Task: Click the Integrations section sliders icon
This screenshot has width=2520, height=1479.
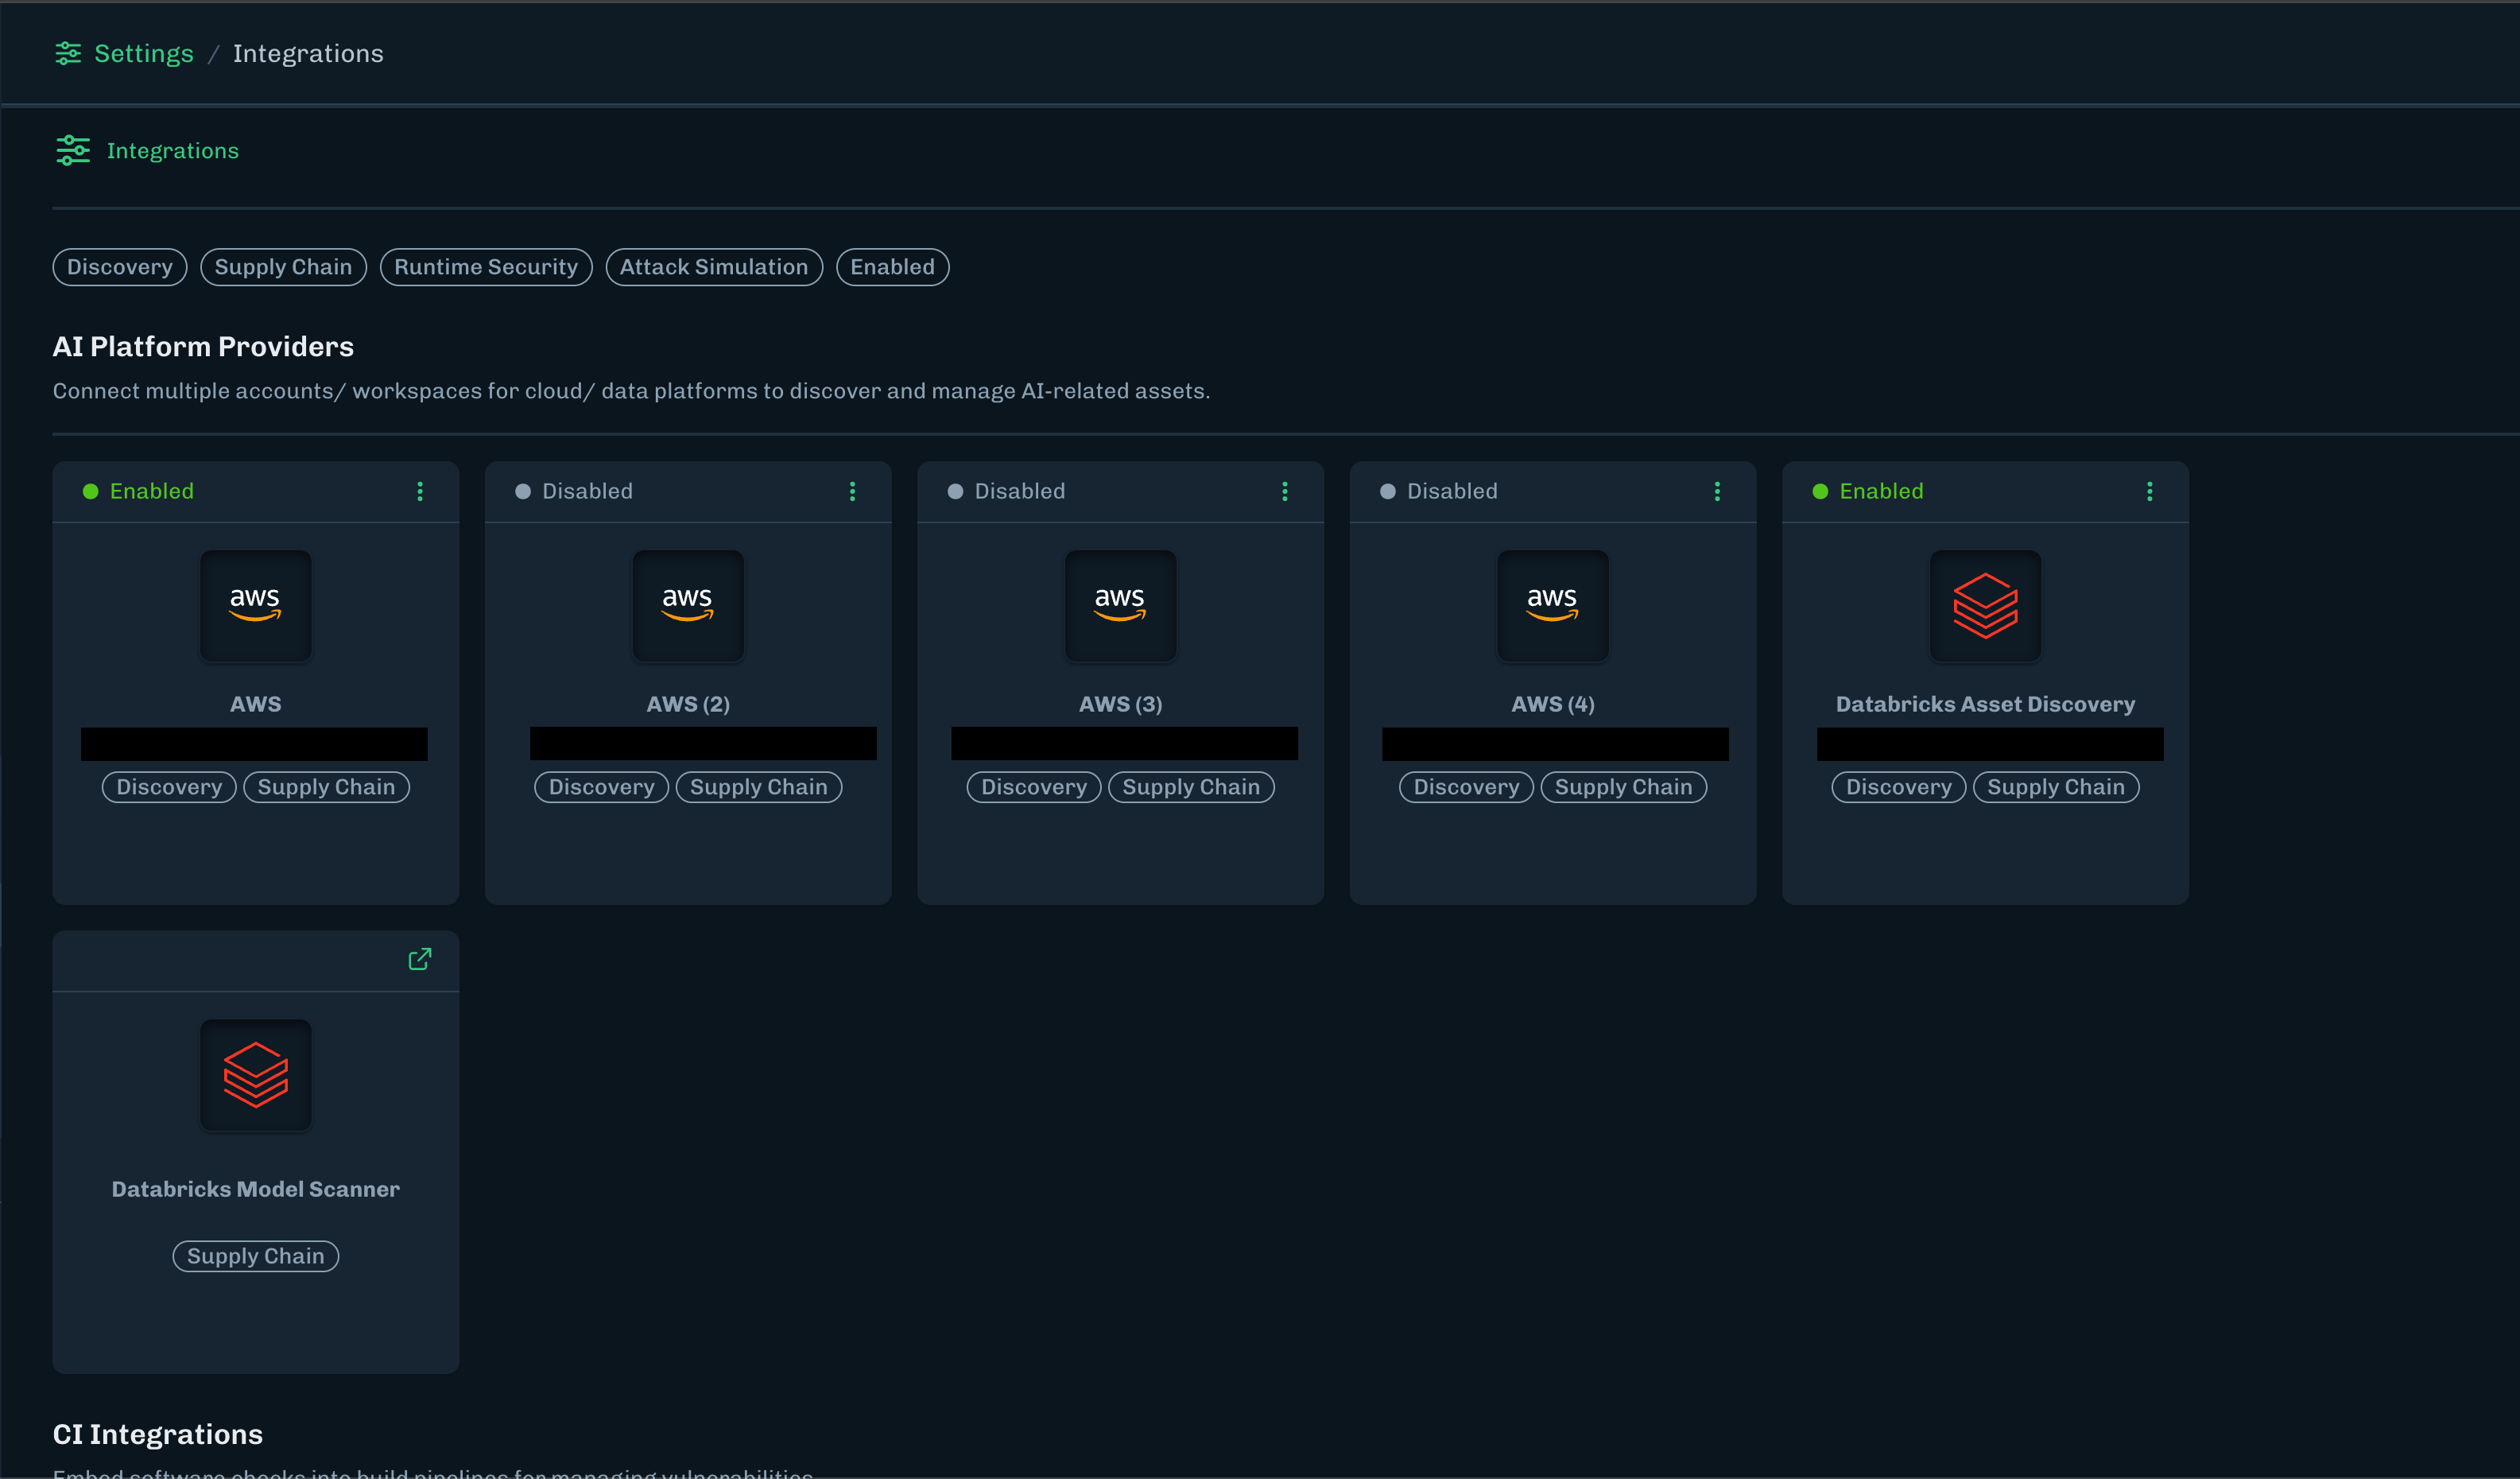Action: point(73,150)
